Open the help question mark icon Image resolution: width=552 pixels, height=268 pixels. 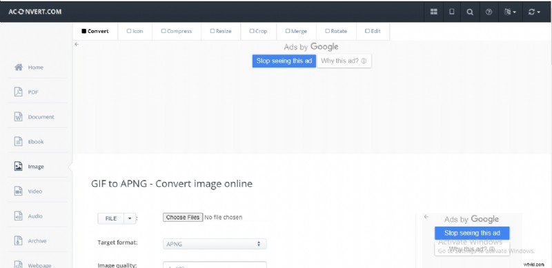[x=489, y=12]
